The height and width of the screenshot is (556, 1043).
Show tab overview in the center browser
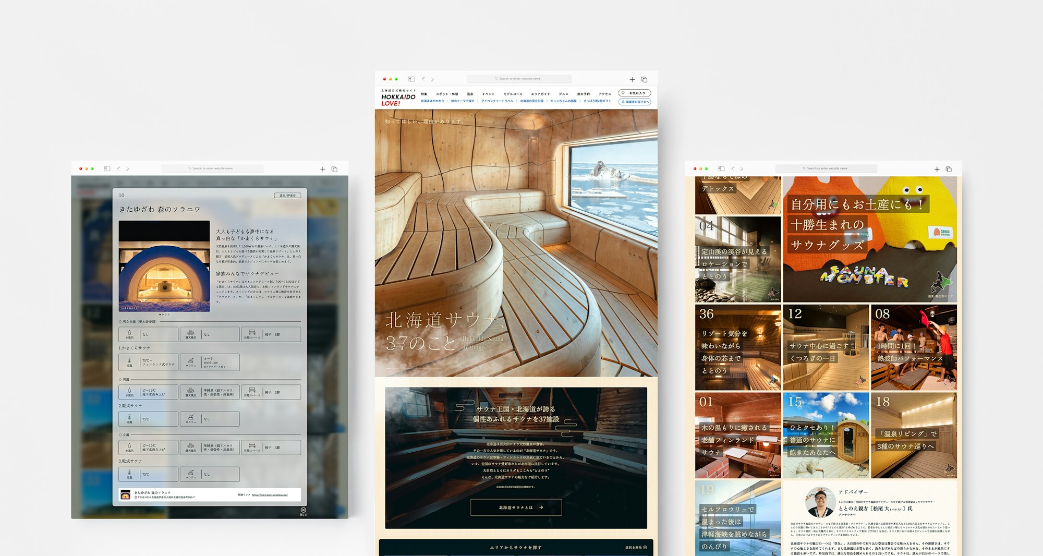[644, 80]
